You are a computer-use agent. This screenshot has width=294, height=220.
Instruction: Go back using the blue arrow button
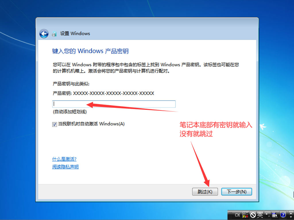[44, 34]
